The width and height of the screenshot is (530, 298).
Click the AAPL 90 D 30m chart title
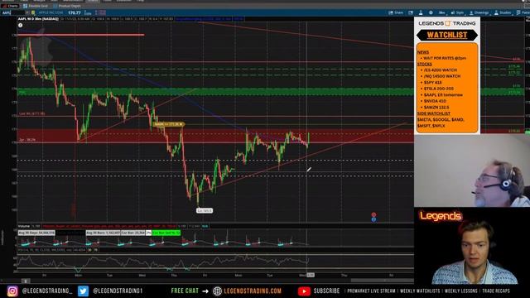39,19
